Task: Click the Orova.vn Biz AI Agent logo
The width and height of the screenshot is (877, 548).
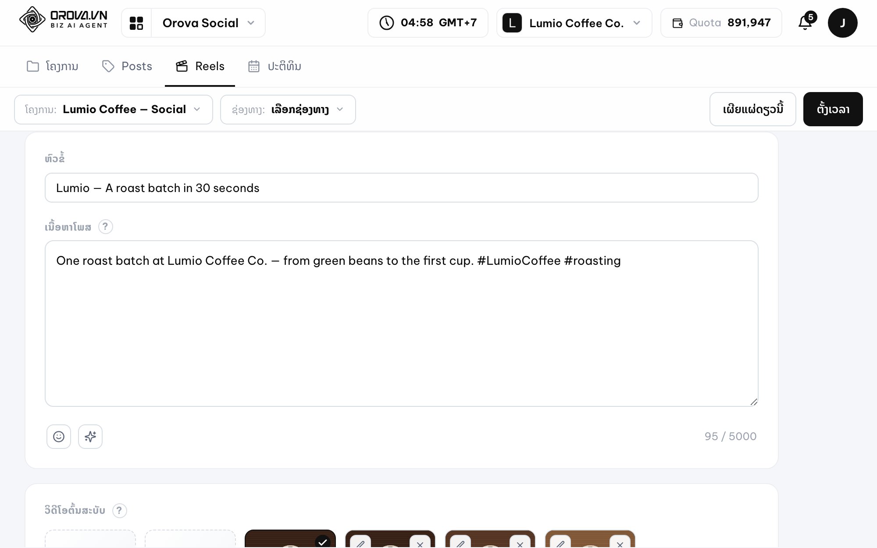Action: [64, 20]
